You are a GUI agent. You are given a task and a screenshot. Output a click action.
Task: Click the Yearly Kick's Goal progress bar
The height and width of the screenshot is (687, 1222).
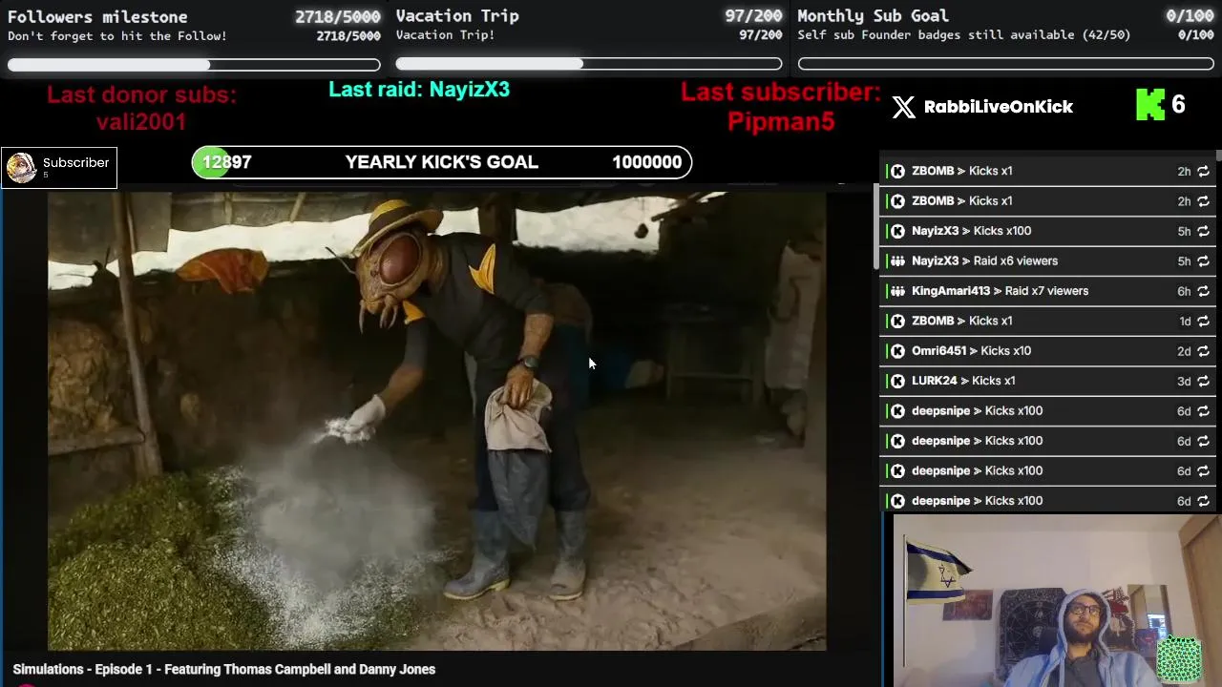click(442, 162)
